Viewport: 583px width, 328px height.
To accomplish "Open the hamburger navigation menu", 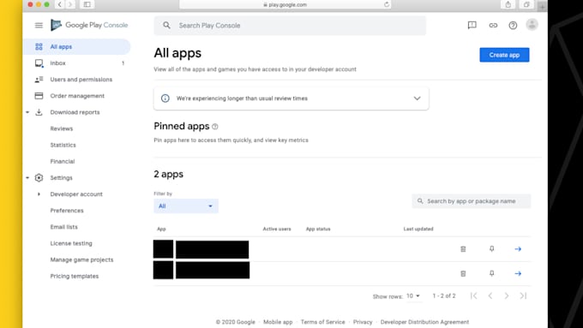I will click(x=39, y=25).
